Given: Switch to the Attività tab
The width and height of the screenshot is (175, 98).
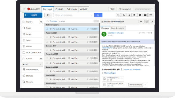Looking at the screenshot, I should pos(84,9).
